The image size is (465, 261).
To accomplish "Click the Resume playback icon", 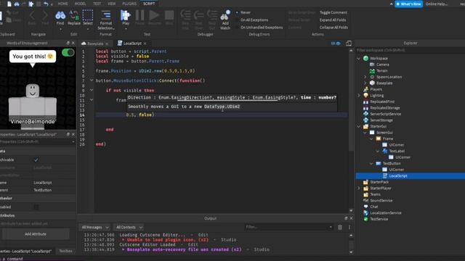I will [x=154, y=15].
